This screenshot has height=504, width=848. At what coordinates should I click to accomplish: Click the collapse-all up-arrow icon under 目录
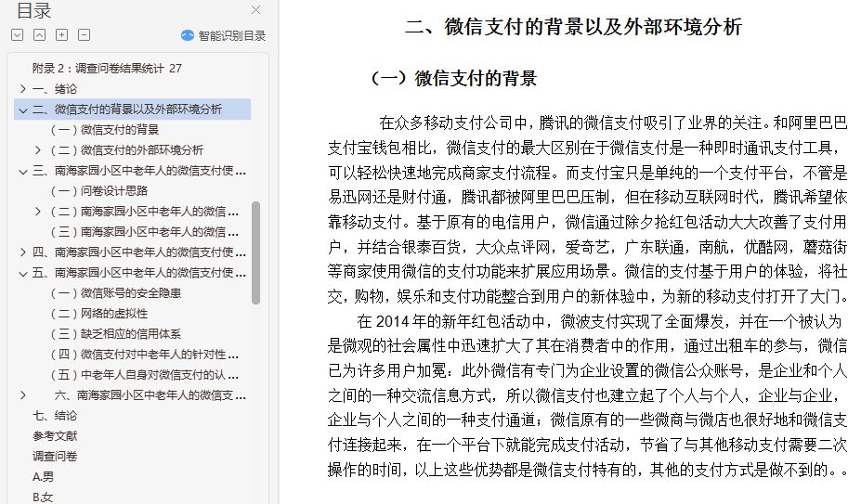tap(40, 35)
